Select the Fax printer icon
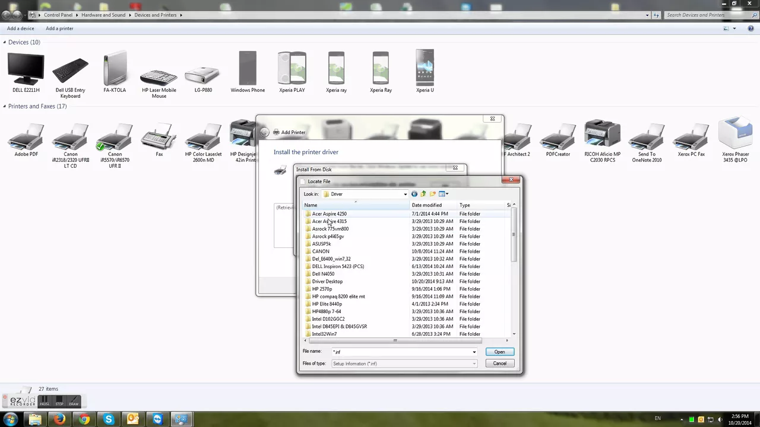Viewport: 760px width, 427px height. [x=159, y=139]
